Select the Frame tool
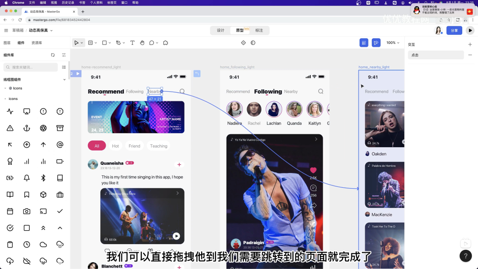 pyautogui.click(x=90, y=43)
